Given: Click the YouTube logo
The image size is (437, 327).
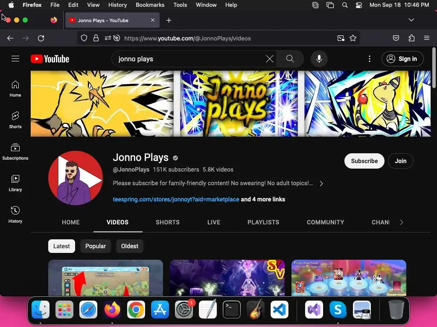Looking at the screenshot, I should point(50,59).
